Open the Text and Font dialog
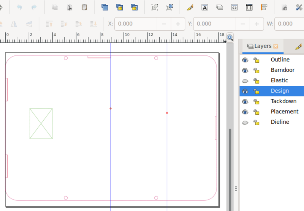Image resolution: width=304 pixels, height=211 pixels. coord(205,7)
